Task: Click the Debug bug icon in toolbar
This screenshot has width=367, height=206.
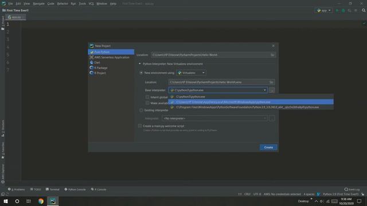Action: [343, 10]
